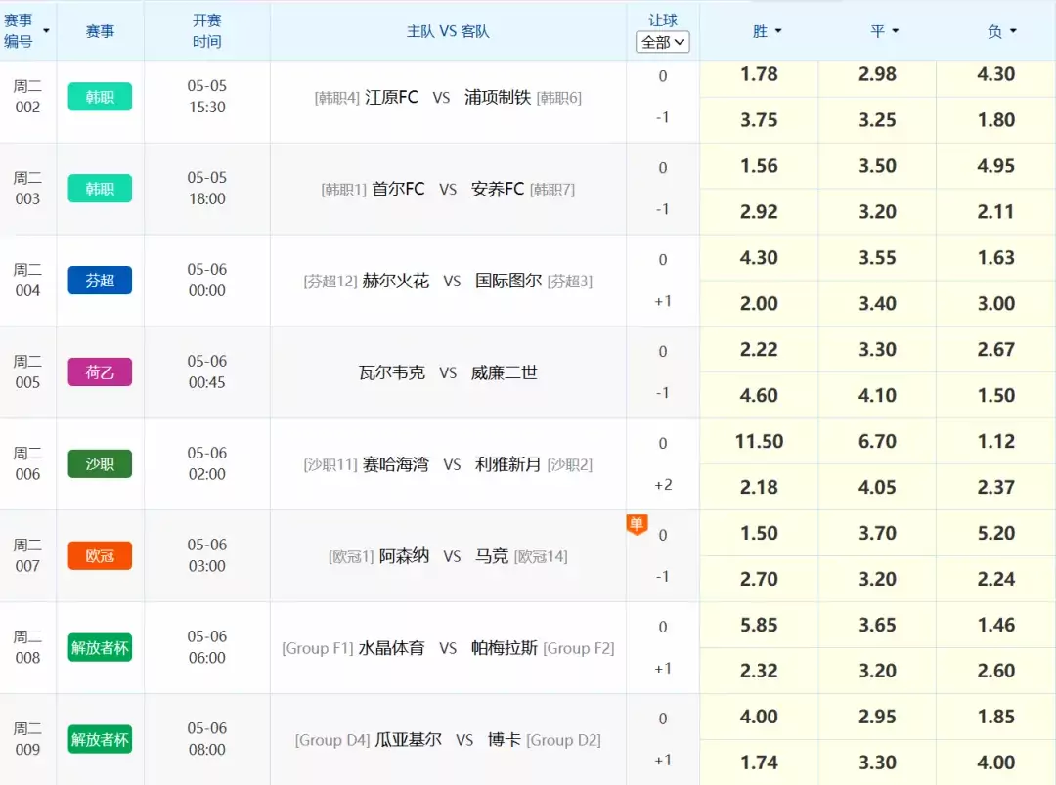Select handicap win odds 2.92 match 003

click(759, 211)
